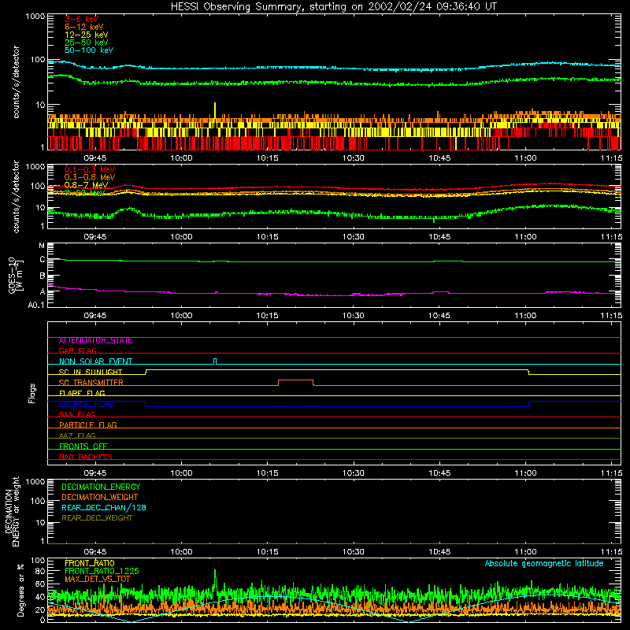Click the green FRONT_RATIO_1225 legend label
The width and height of the screenshot is (630, 630).
(x=102, y=572)
